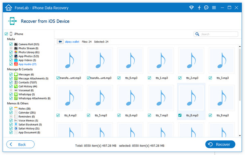Viewport: 245px width, 155px height.
Task: Select the tts_9.mp3 thumbnail
Action: [222, 98]
